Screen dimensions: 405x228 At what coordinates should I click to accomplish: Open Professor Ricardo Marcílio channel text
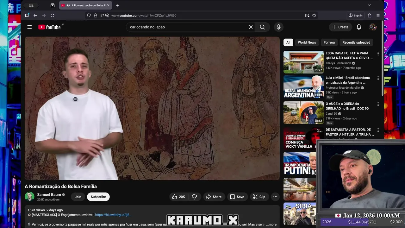point(343,88)
